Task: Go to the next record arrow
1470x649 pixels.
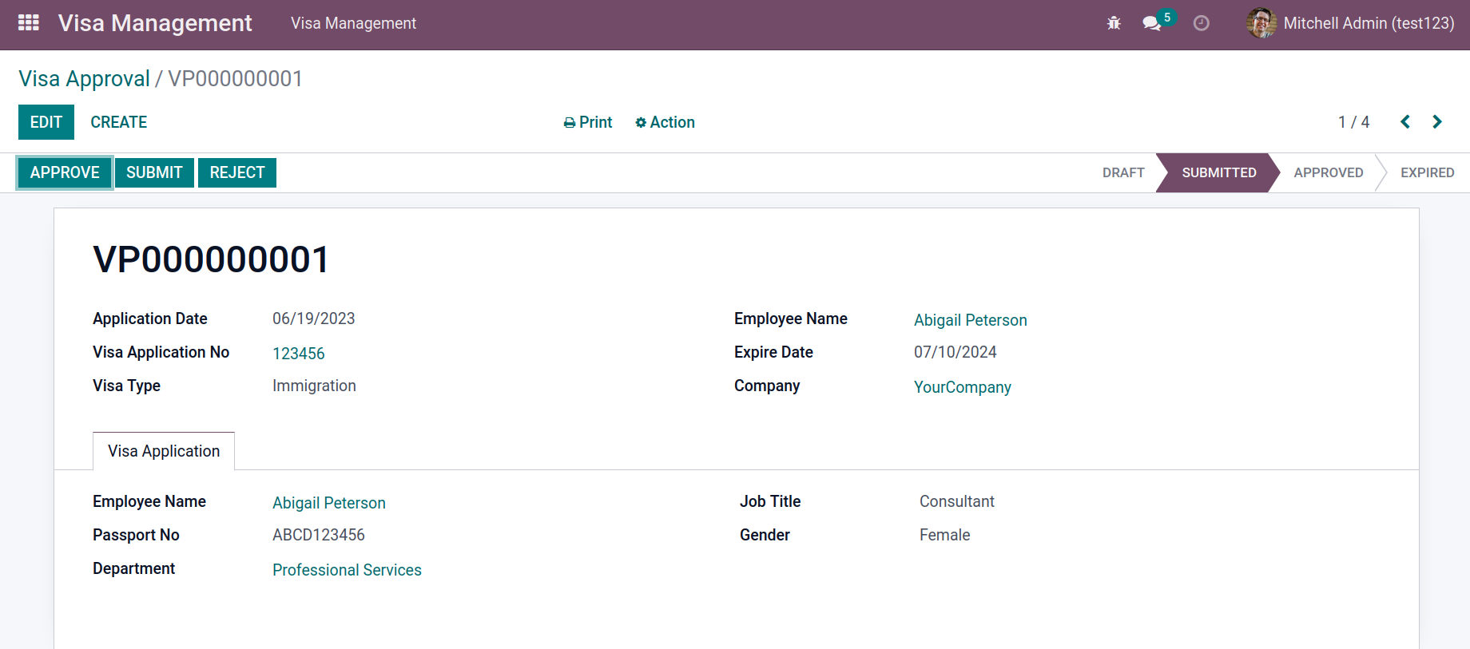Action: coord(1437,121)
